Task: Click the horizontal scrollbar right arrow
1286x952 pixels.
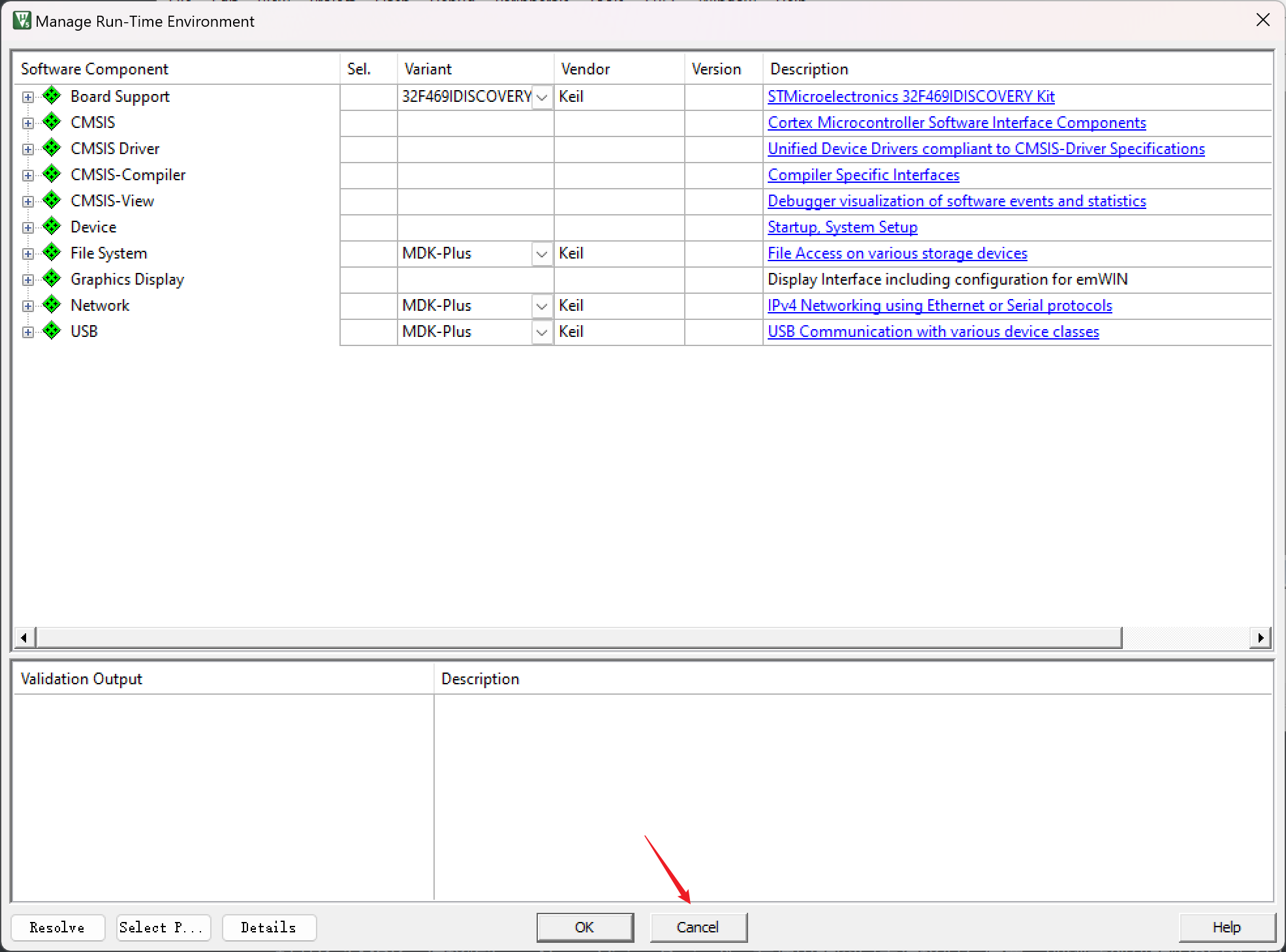Action: point(1261,637)
